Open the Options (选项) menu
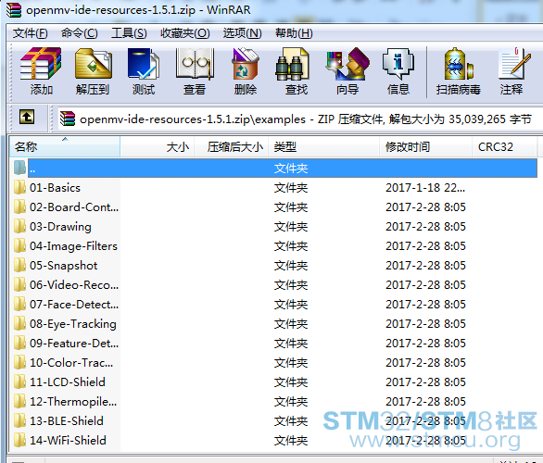543x463 pixels. (242, 33)
